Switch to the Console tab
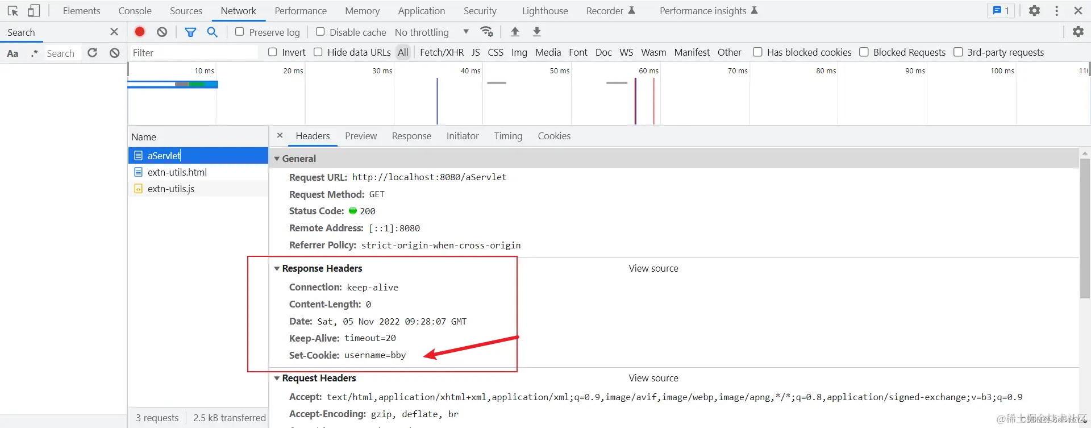 pos(135,11)
